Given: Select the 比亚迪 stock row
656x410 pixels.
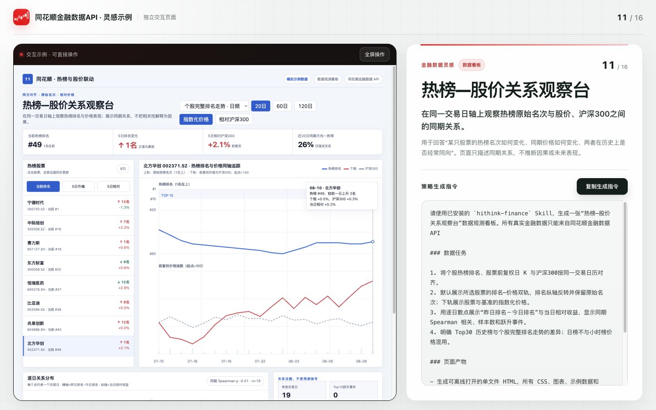Looking at the screenshot, I should click(x=78, y=306).
